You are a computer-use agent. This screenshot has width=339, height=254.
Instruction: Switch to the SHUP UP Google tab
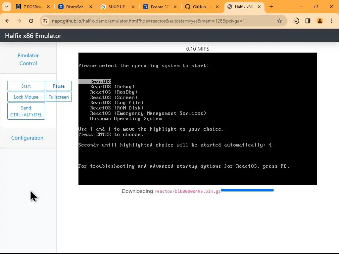click(117, 7)
